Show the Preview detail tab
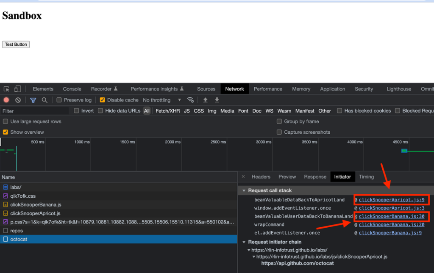The height and width of the screenshot is (273, 434). click(287, 177)
